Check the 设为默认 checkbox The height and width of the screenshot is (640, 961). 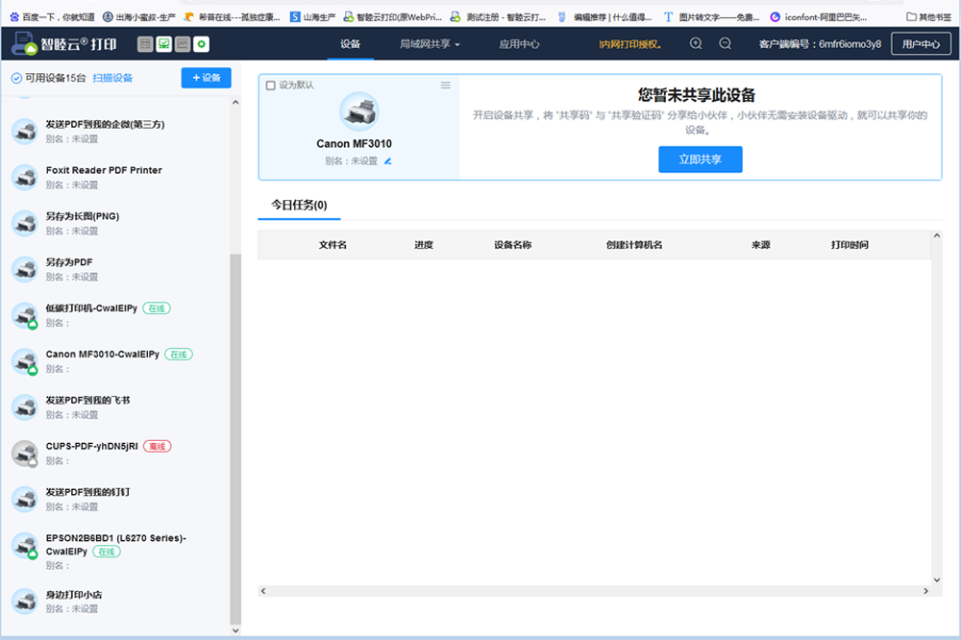pos(270,86)
